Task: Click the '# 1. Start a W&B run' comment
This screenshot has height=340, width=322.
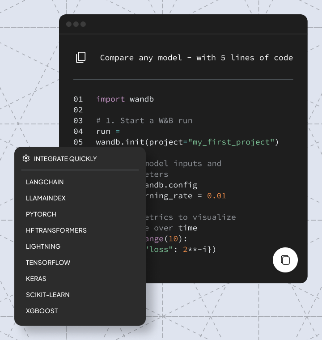Action: click(x=144, y=120)
